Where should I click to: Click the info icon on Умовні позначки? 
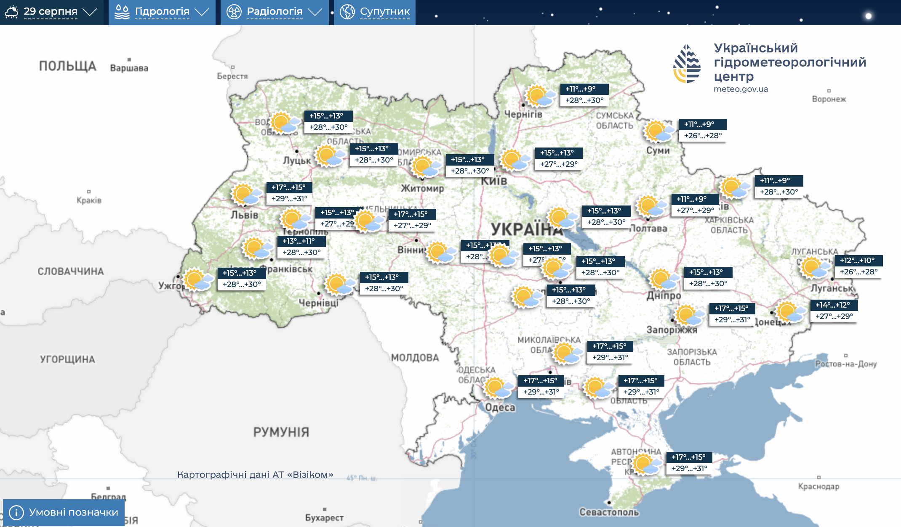click(x=16, y=512)
